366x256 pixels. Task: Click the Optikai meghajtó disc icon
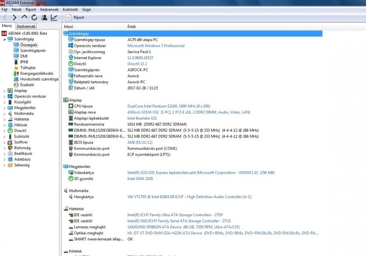71,233
